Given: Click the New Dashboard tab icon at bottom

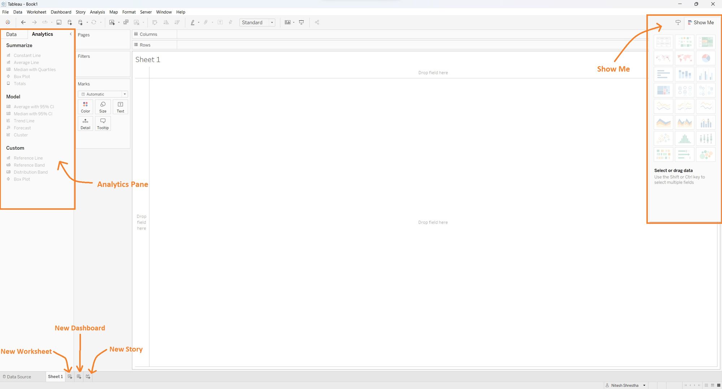Looking at the screenshot, I should tap(79, 377).
